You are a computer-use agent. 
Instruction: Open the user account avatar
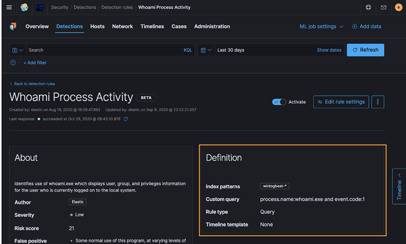click(x=398, y=8)
